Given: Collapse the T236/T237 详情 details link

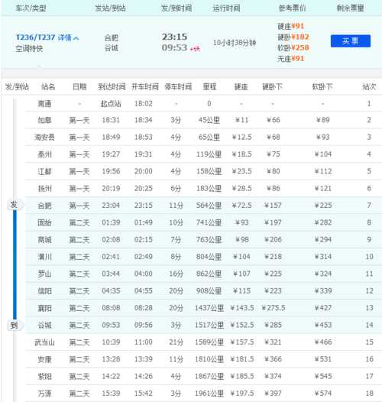Looking at the screenshot, I should [x=47, y=37].
